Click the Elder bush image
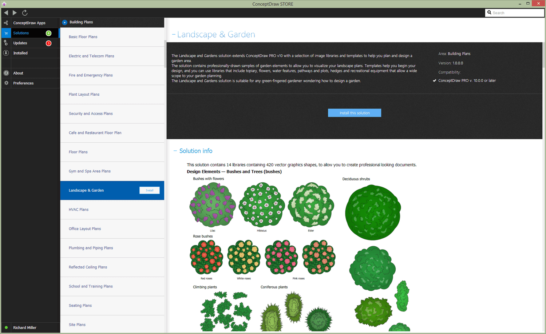The height and width of the screenshot is (334, 546). pyautogui.click(x=311, y=205)
